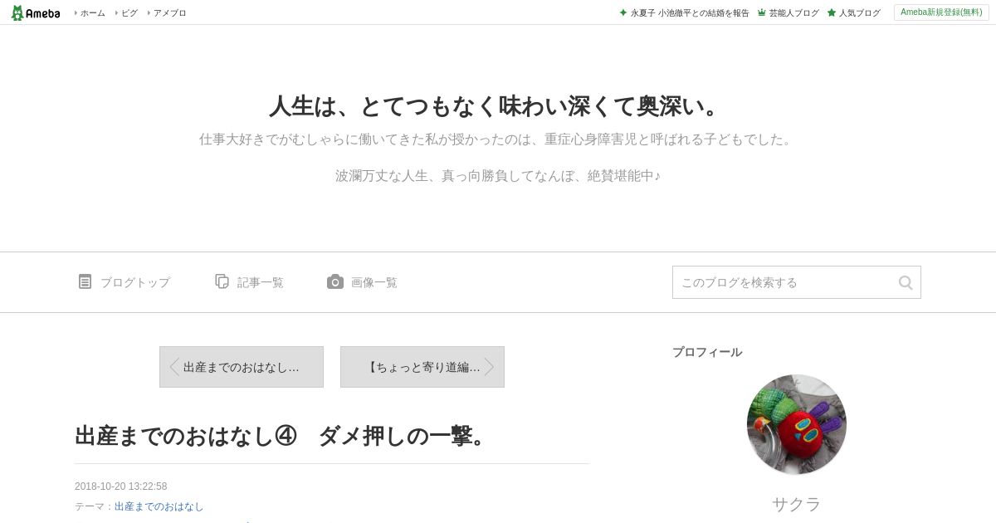
Task: Click the star icon beside 人気ブログ
Action: pyautogui.click(x=832, y=13)
